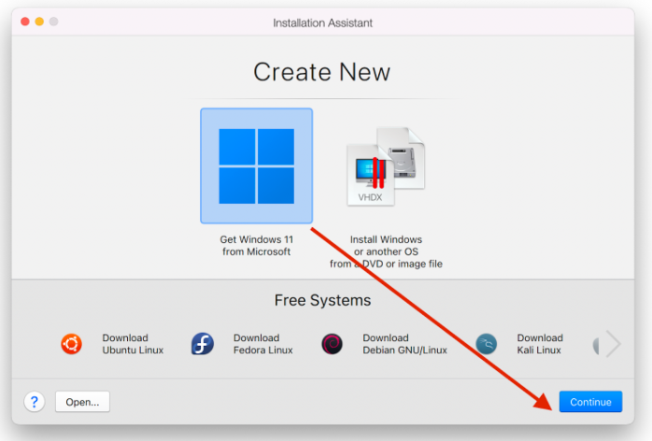Close the Installation Assistant window
The image size is (652, 441).
point(24,21)
